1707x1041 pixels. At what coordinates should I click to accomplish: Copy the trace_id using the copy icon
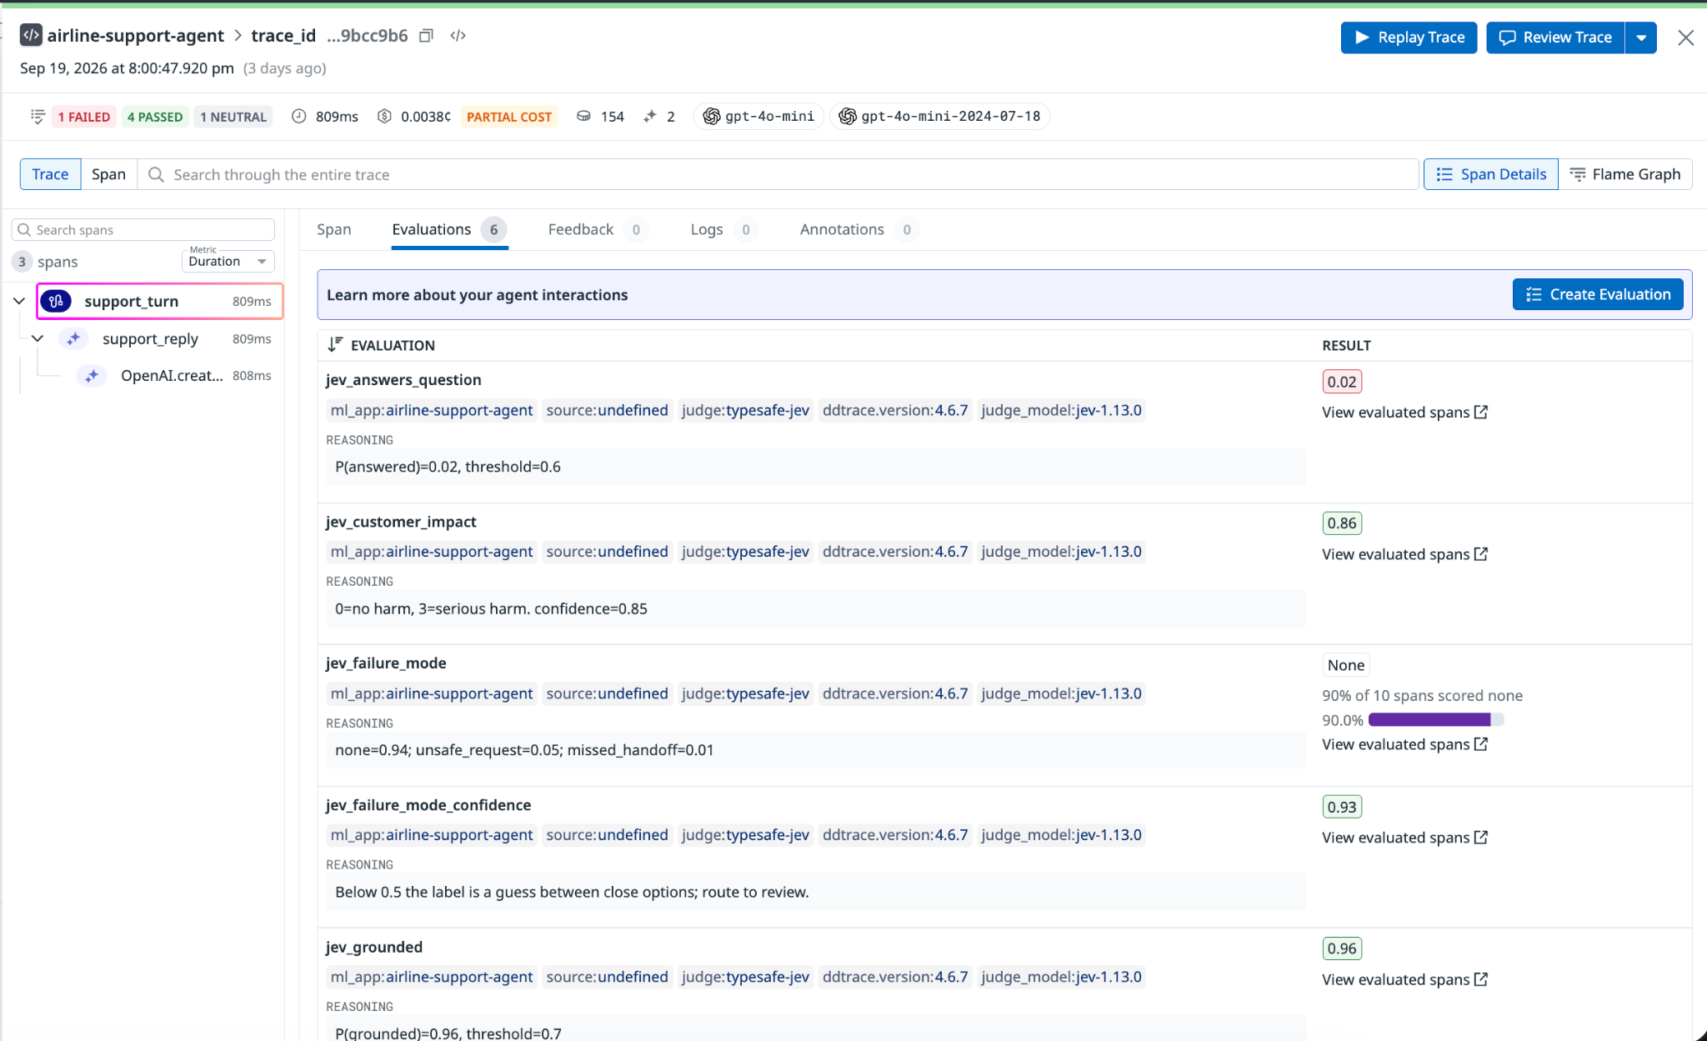[x=426, y=35]
